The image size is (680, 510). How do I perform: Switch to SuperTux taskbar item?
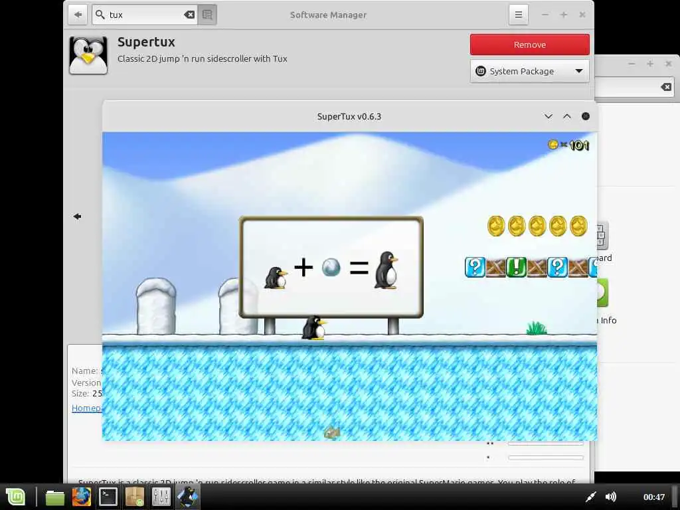point(188,497)
